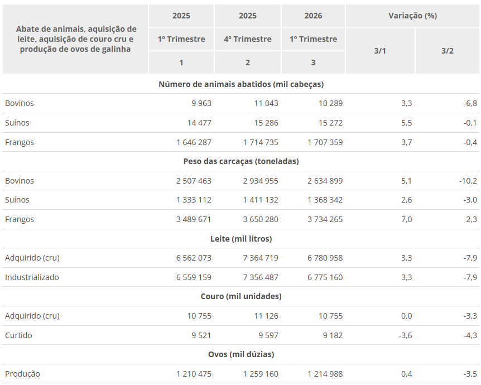The image size is (481, 385).
Task: Select the Produção row label
Action: (22, 374)
